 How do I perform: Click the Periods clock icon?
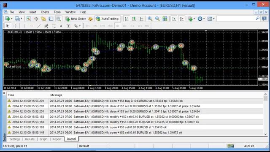[x=200, y=19]
